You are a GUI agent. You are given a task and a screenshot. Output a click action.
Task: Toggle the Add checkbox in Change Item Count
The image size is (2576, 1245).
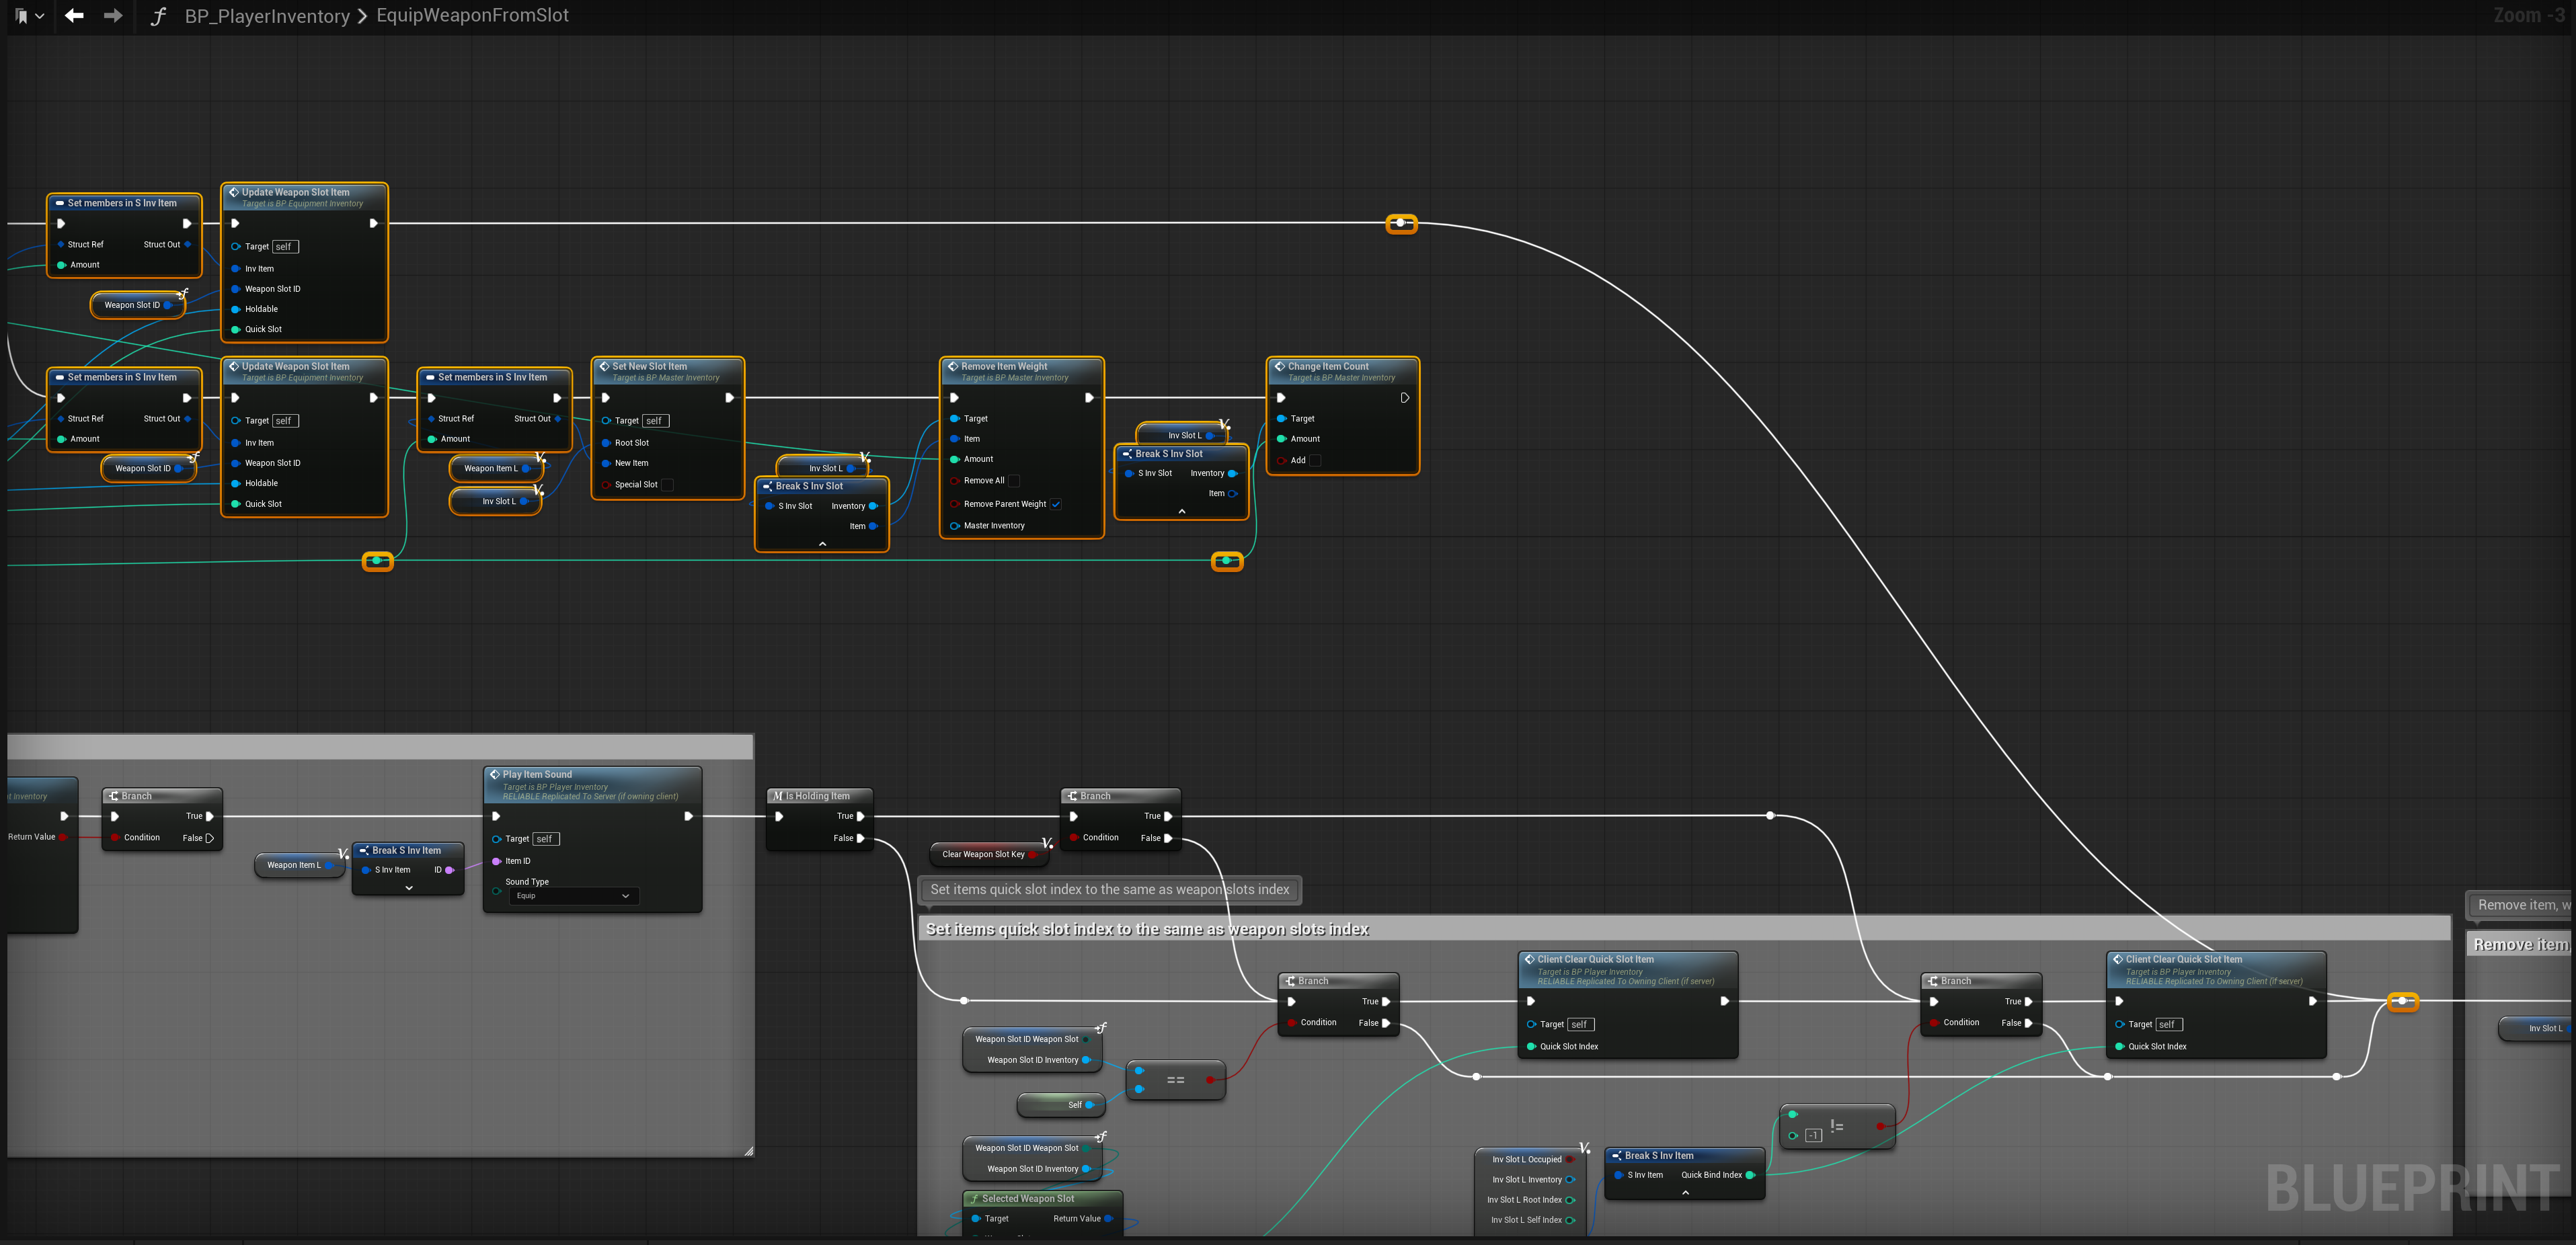pos(1316,461)
